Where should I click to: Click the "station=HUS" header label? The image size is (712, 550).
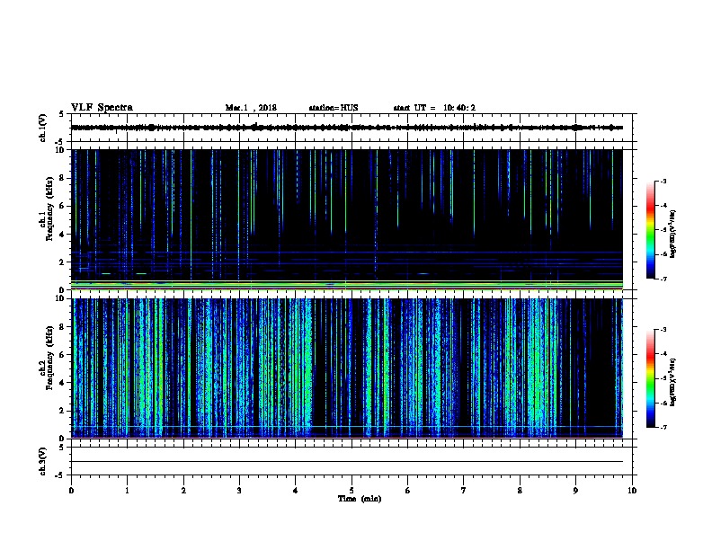[x=334, y=108]
